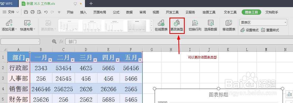
Task: Open the 页面布局 tab
Action: (x=100, y=12)
